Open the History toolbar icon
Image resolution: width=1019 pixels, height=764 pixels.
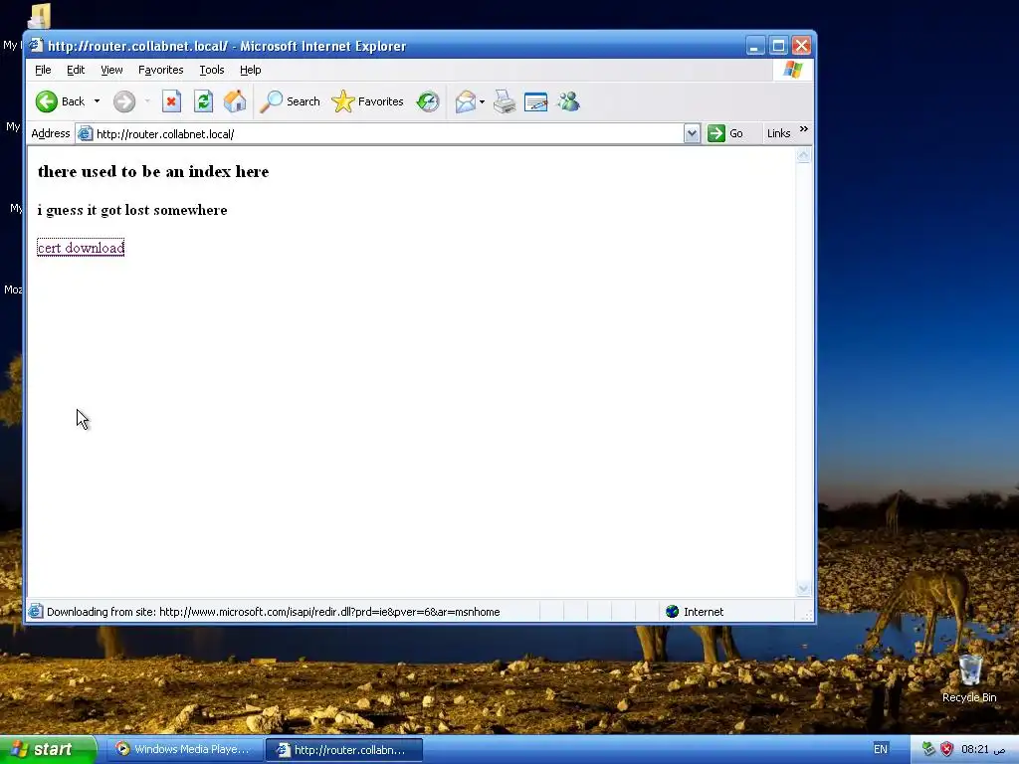[x=428, y=101]
